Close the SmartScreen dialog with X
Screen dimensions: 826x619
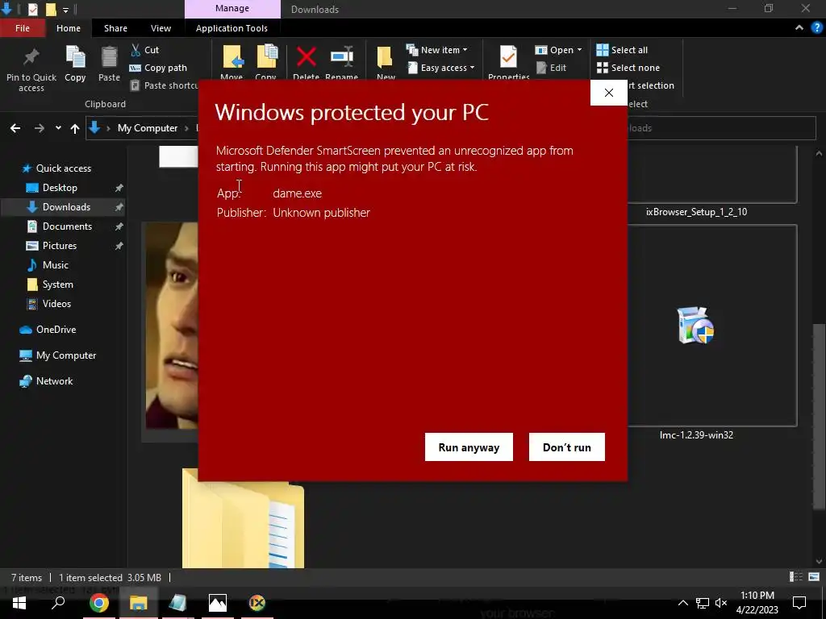click(608, 93)
